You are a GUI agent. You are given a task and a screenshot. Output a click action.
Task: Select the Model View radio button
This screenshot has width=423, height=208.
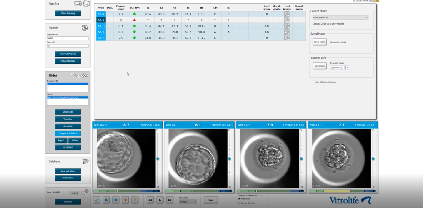[239, 199]
